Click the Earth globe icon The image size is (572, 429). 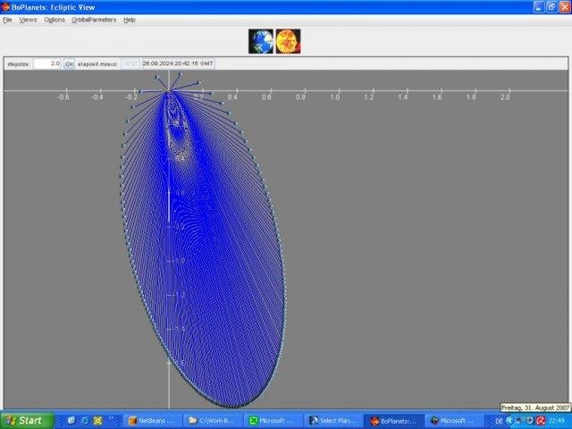(x=261, y=41)
